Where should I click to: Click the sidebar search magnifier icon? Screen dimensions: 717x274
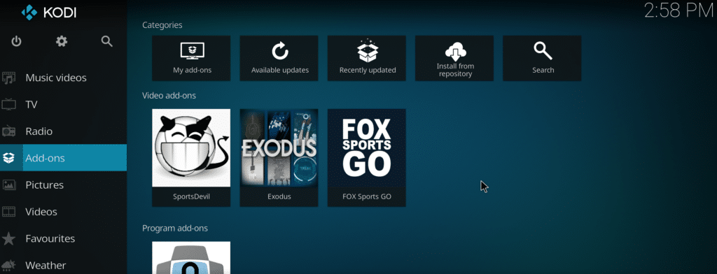tap(106, 41)
